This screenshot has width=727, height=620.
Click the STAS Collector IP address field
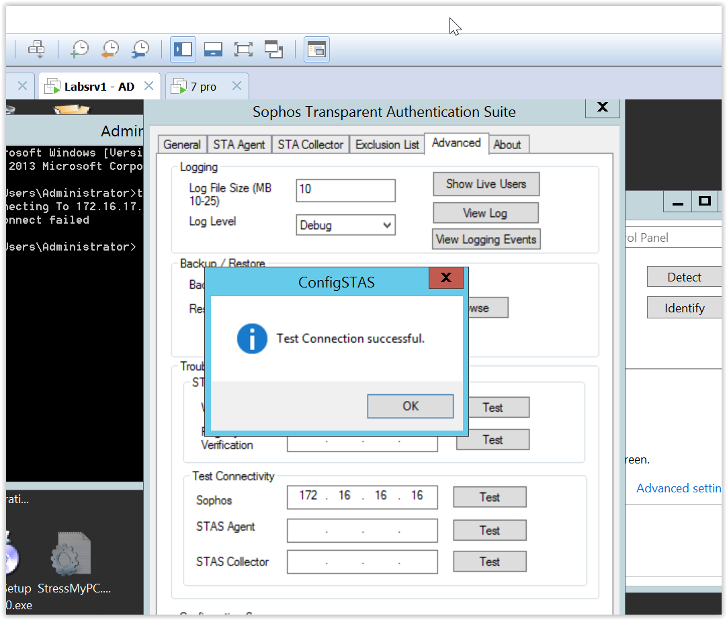point(362,562)
